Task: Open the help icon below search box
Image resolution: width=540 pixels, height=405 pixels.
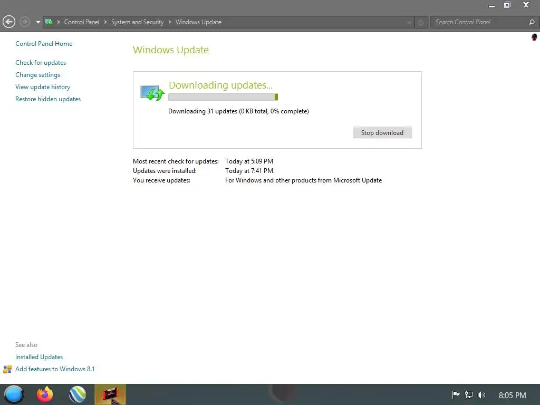Action: 534,37
